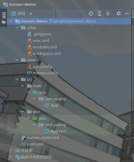Click the Expand All toolbar icon
The width and height of the screenshot is (134, 162).
pyautogui.click(x=100, y=13)
